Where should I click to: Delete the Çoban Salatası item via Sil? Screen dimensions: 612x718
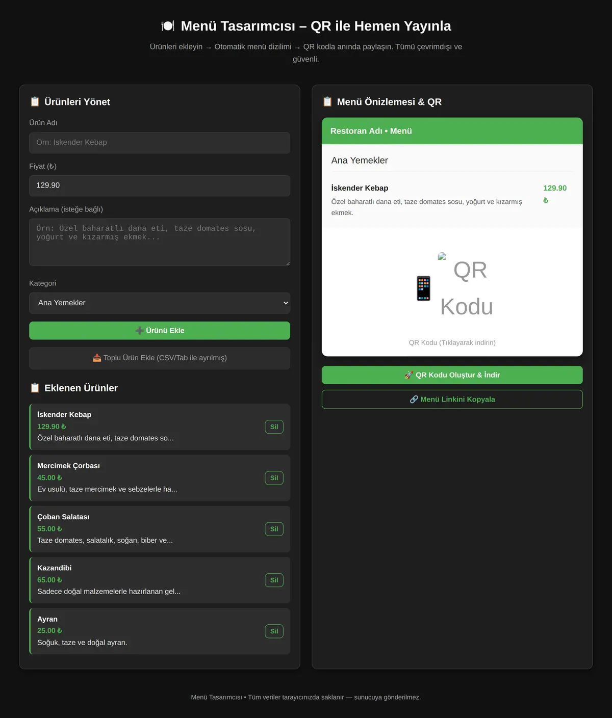coord(274,529)
